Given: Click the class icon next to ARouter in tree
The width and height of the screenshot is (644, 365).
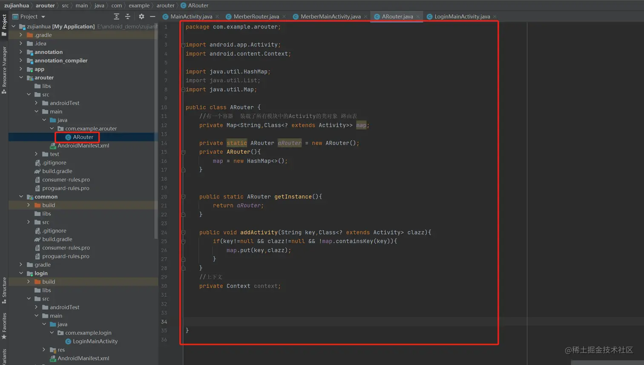Looking at the screenshot, I should 68,137.
